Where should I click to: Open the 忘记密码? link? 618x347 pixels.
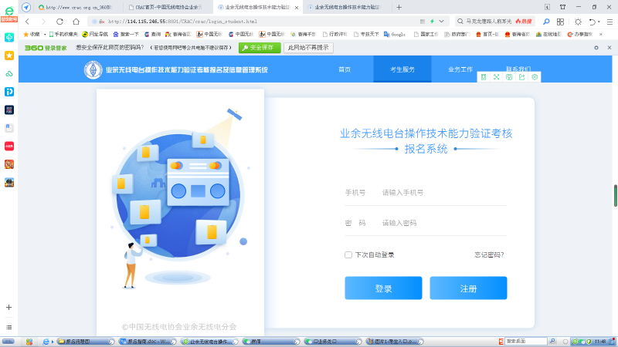[x=488, y=254]
